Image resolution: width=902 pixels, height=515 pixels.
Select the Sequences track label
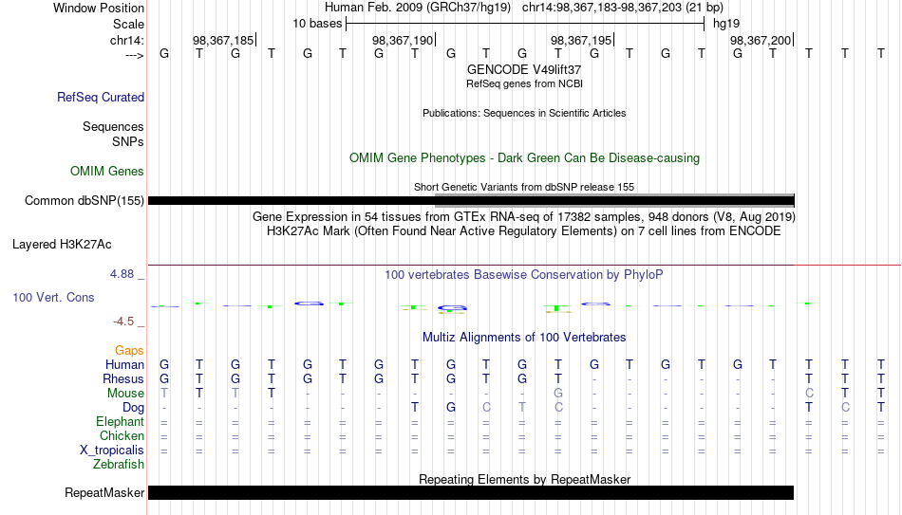point(113,126)
